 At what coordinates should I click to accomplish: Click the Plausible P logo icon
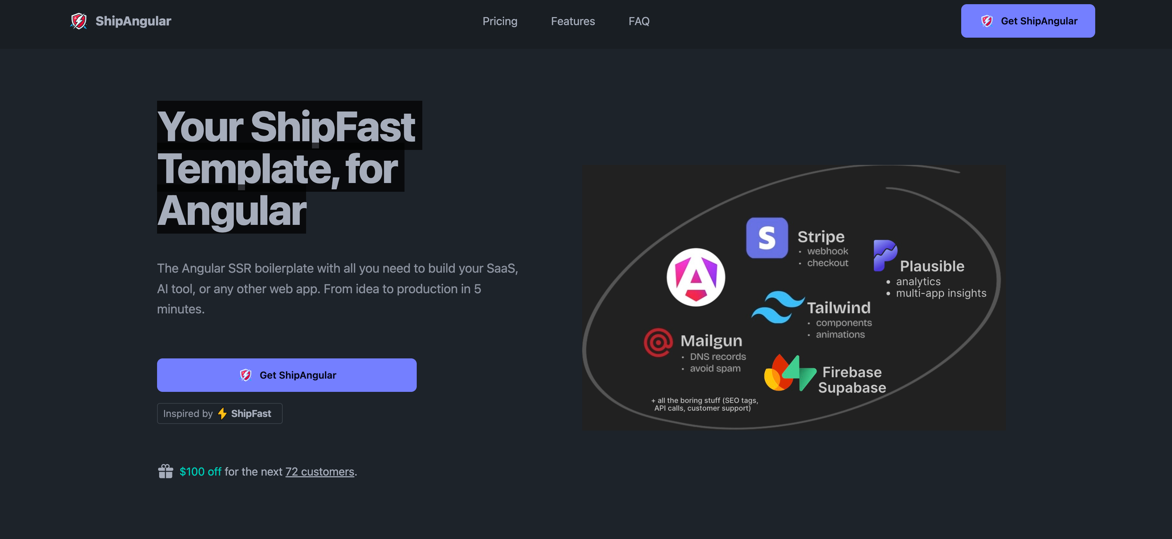point(885,256)
